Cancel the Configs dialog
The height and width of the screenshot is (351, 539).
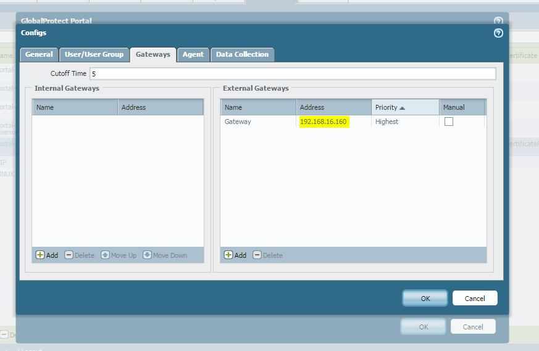[475, 298]
